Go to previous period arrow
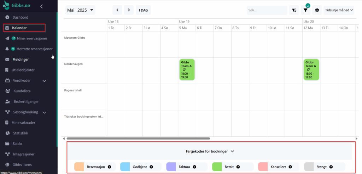Viewport: 362px width, 174px height. [117, 10]
